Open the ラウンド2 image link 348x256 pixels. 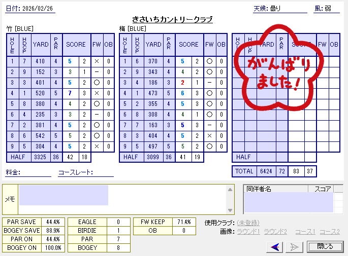point(276,232)
